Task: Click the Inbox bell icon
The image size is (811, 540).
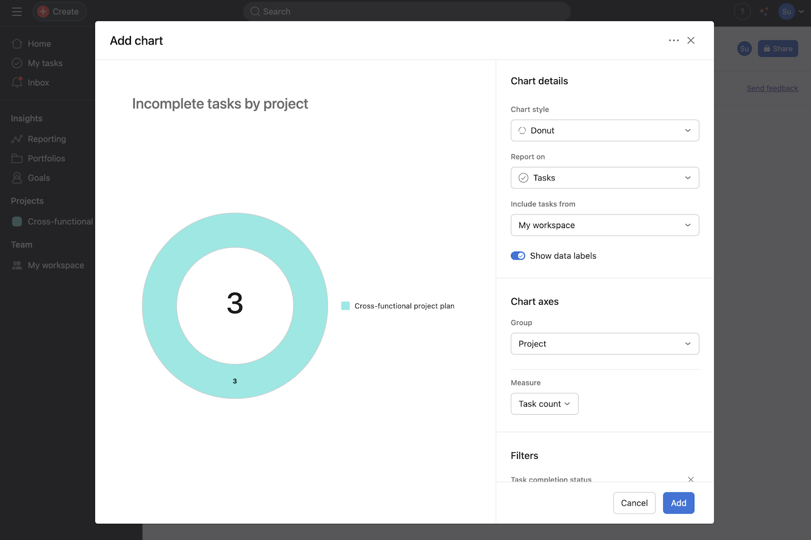Action: [17, 82]
